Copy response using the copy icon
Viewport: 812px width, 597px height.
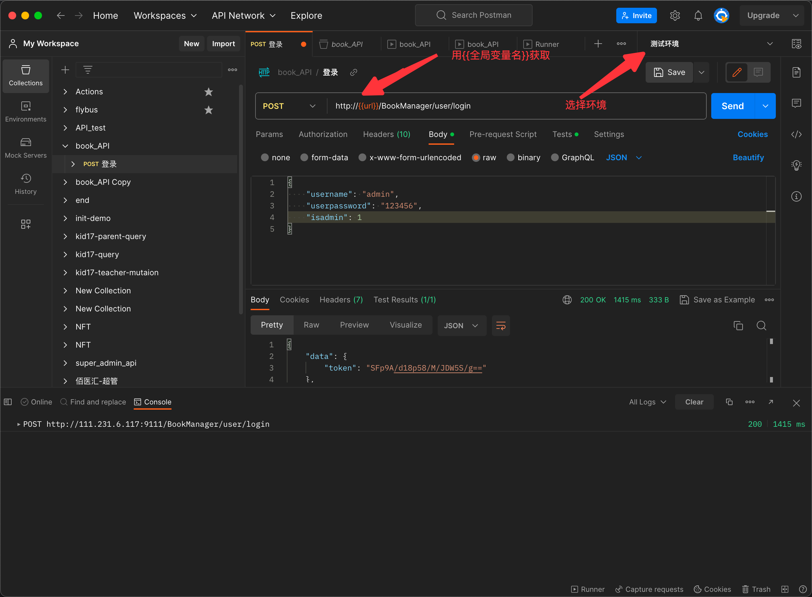[738, 326]
